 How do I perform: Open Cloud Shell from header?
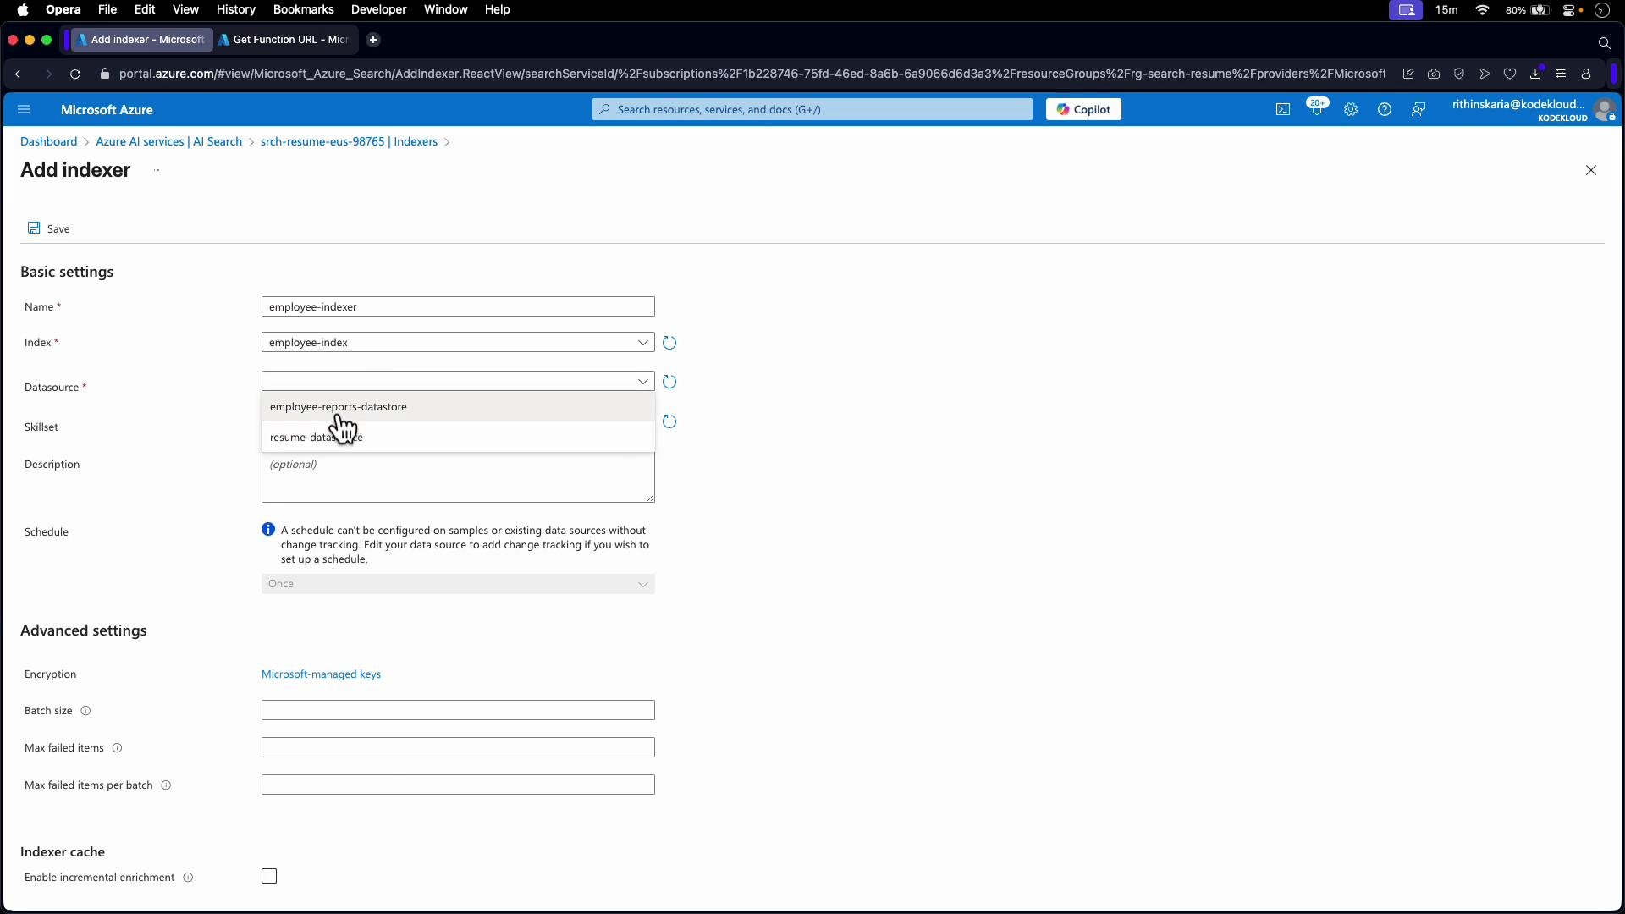point(1283,109)
